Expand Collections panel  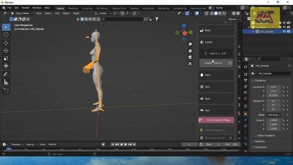click(x=260, y=147)
